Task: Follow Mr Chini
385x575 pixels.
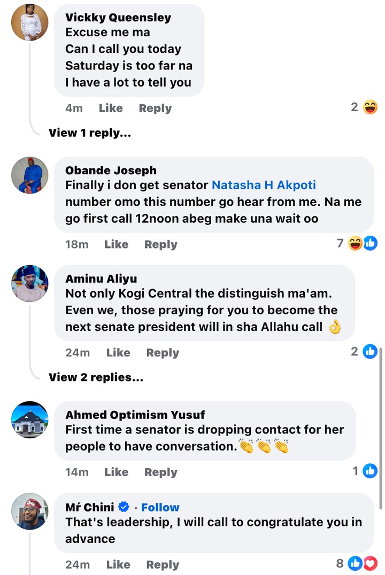Action: click(x=160, y=507)
